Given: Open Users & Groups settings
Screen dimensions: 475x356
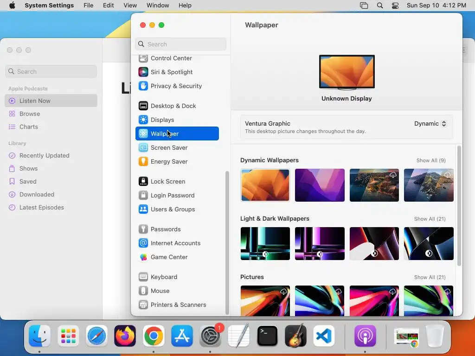Looking at the screenshot, I should (x=177, y=210).
